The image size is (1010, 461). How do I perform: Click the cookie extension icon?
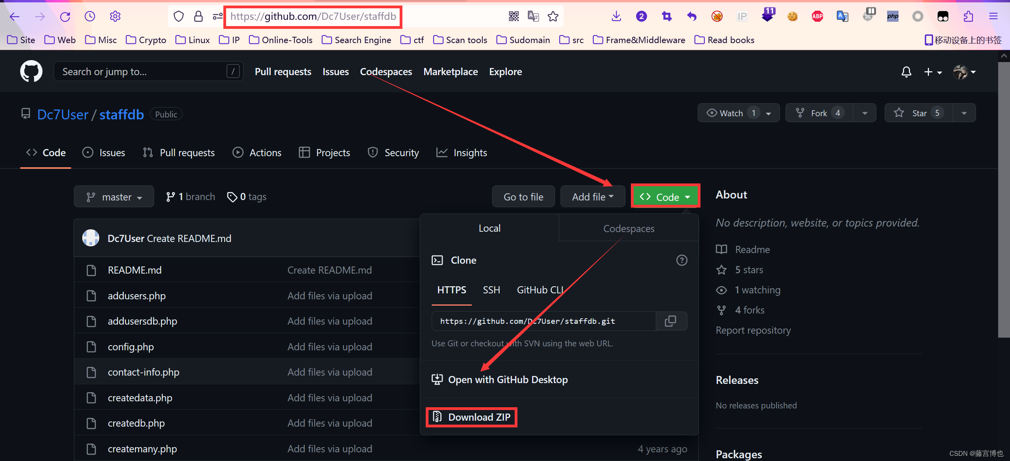click(792, 17)
